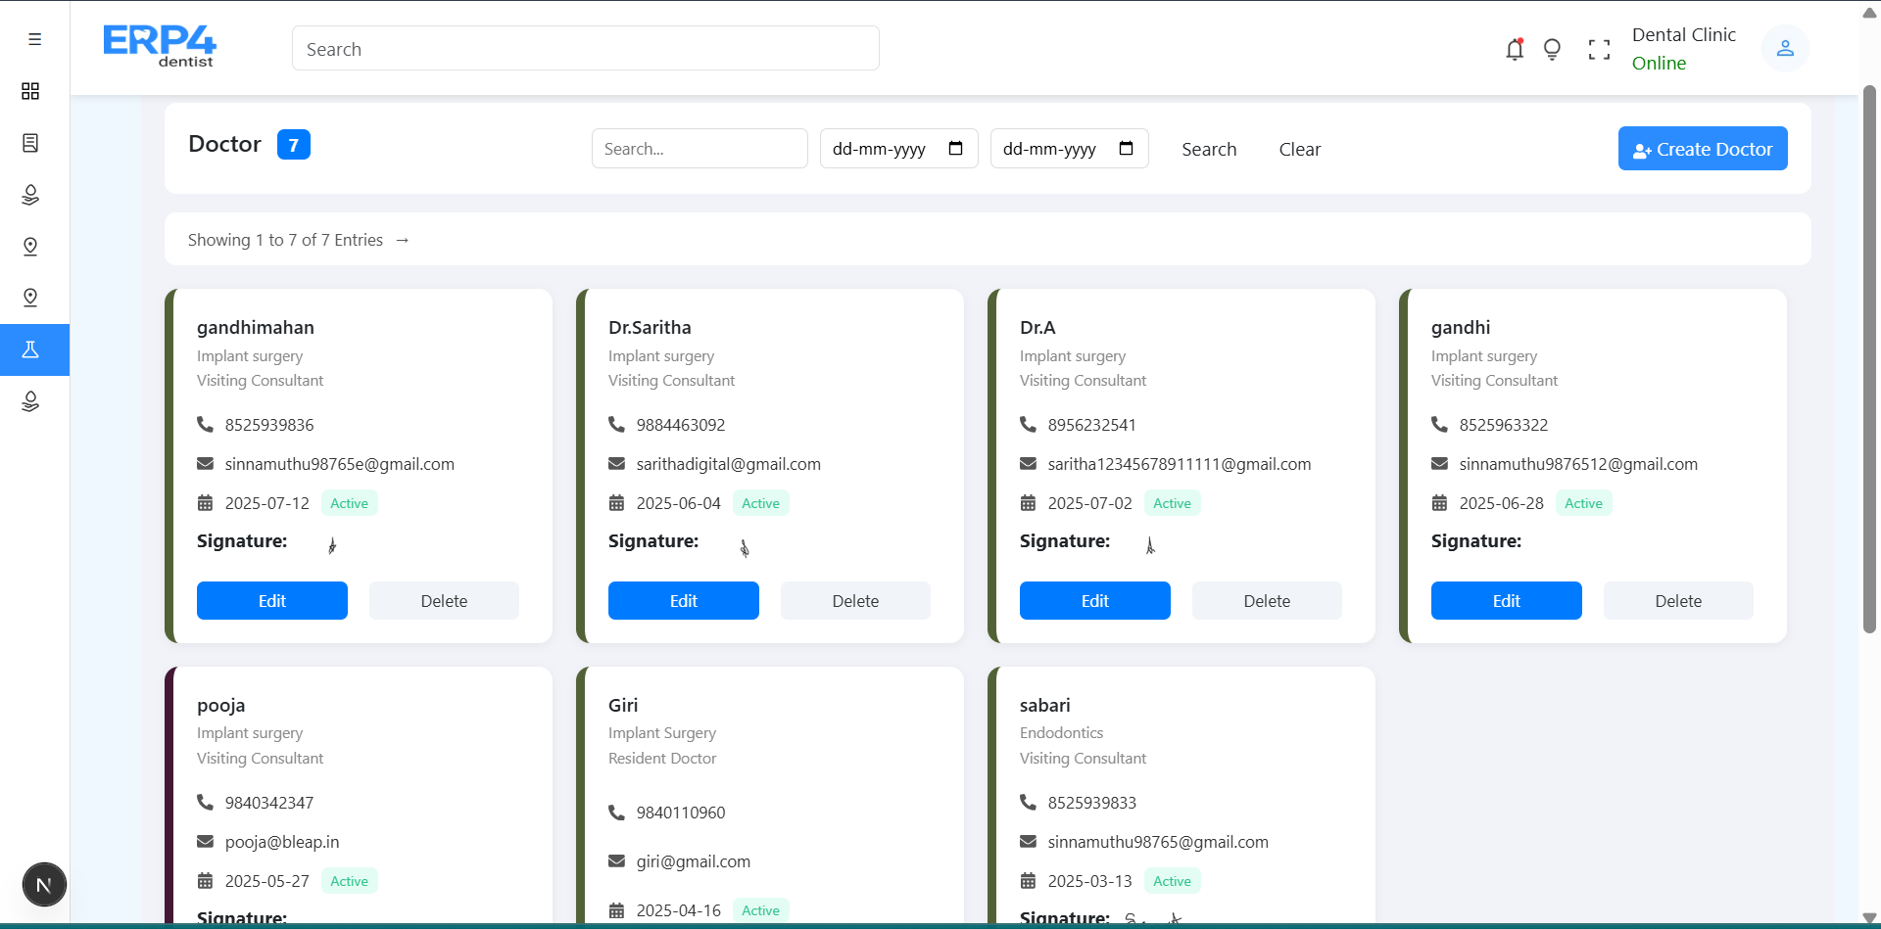This screenshot has height=929, width=1881.
Task: Click calendar icon on Dr.A card
Action: coord(1028,502)
